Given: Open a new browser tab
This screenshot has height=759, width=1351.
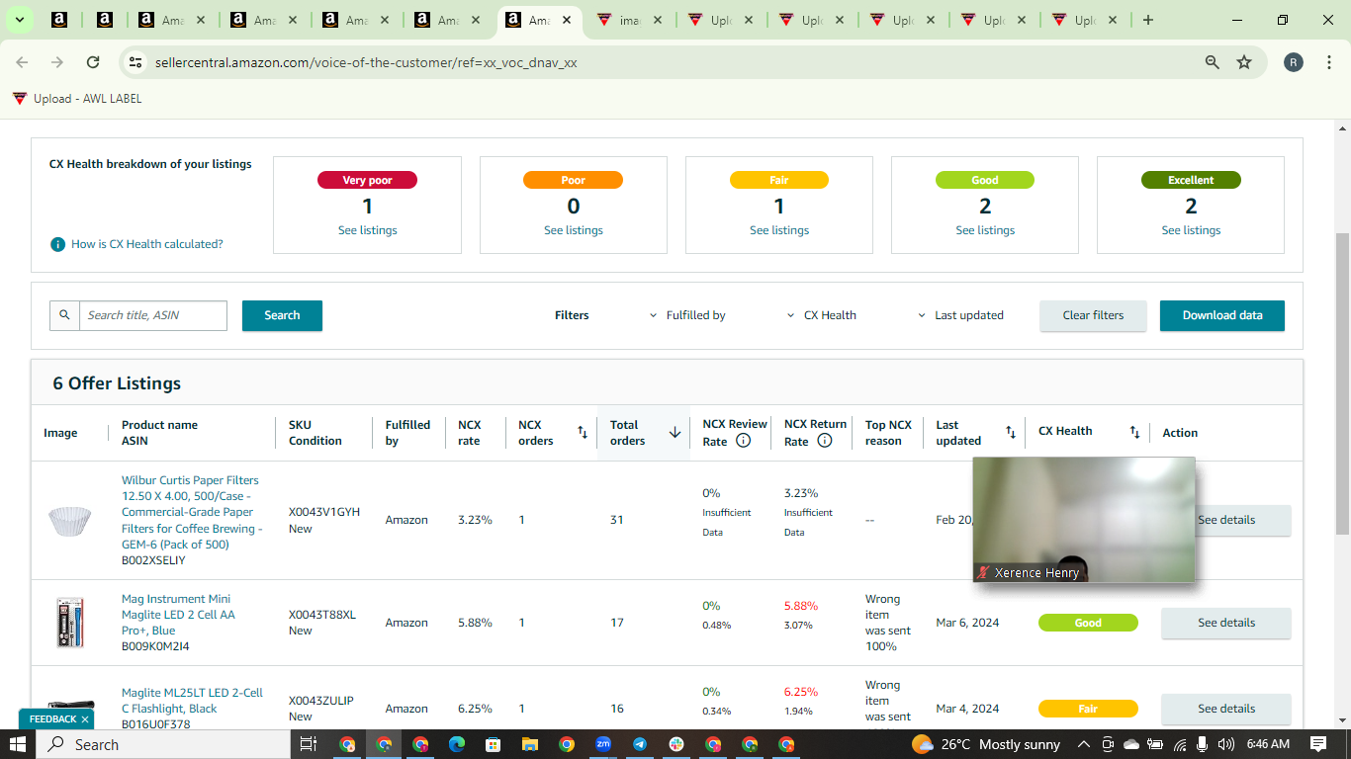Looking at the screenshot, I should pos(1147,20).
